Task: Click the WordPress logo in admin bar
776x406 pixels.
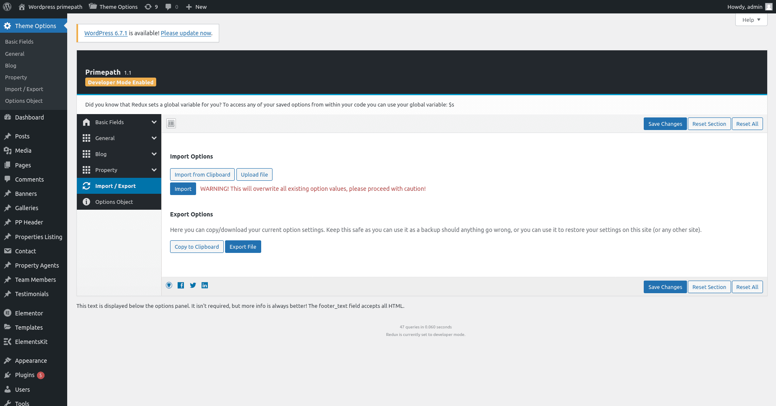Action: click(7, 7)
